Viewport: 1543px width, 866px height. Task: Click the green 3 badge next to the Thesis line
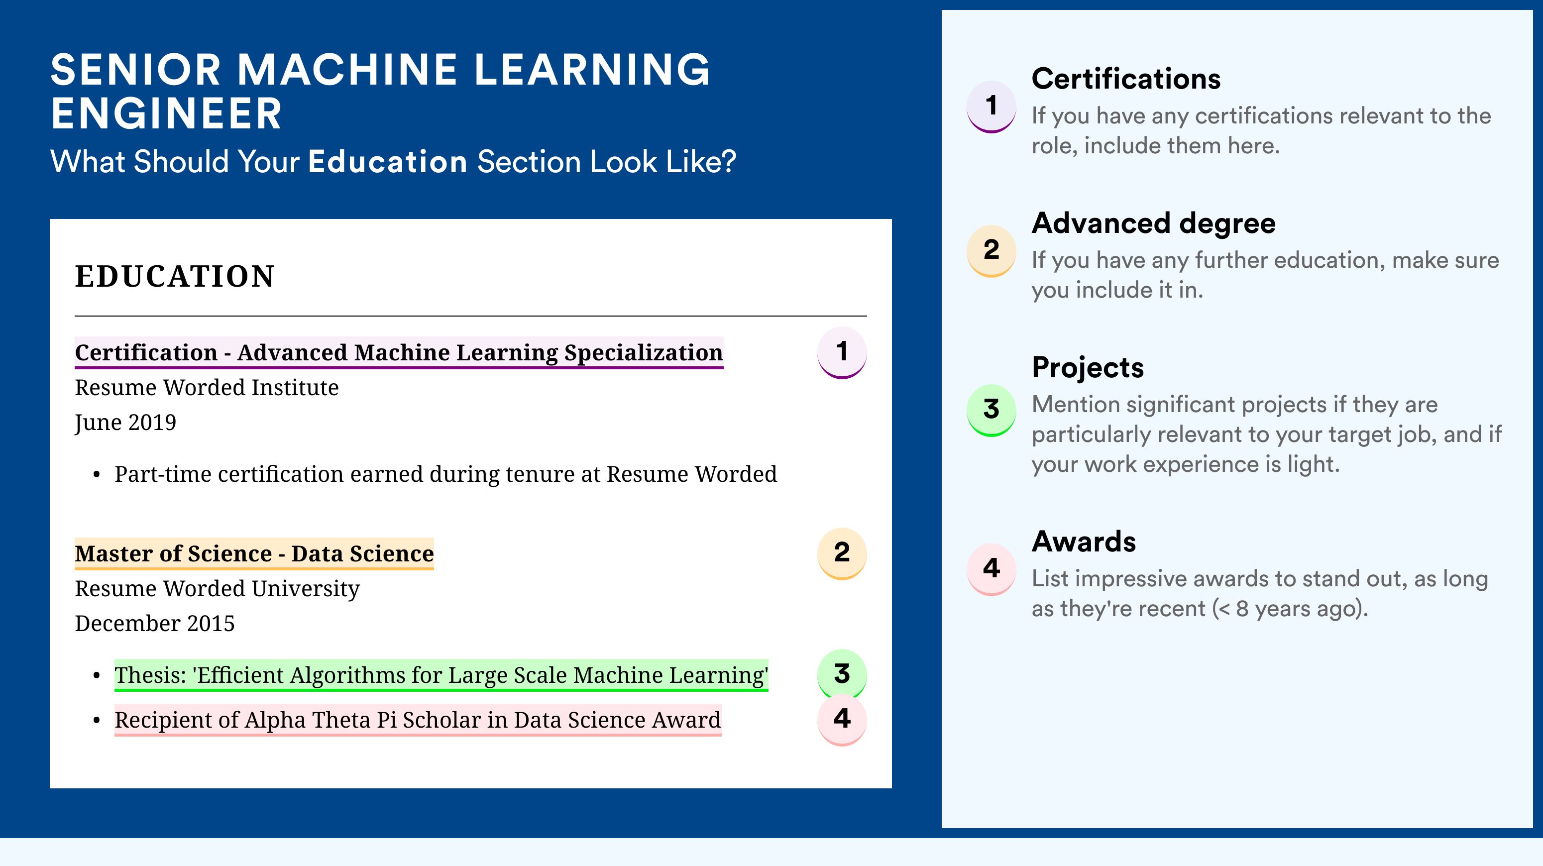[842, 674]
